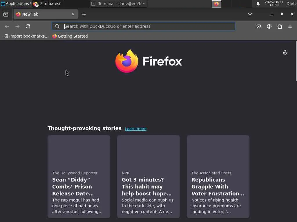Click the NPR source label
The height and width of the screenshot is (222, 297).
(x=126, y=173)
